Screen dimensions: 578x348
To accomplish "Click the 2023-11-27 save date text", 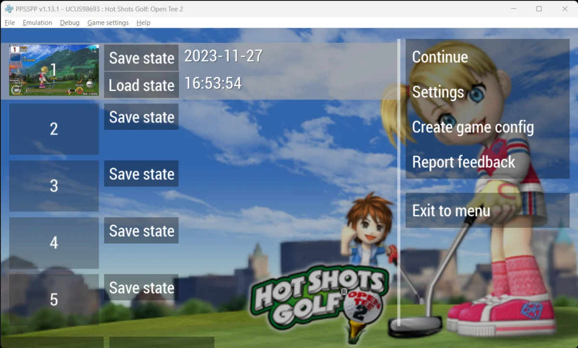I will coord(223,56).
